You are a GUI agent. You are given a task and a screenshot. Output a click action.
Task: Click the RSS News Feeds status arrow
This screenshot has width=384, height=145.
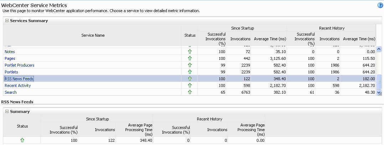pos(190,79)
